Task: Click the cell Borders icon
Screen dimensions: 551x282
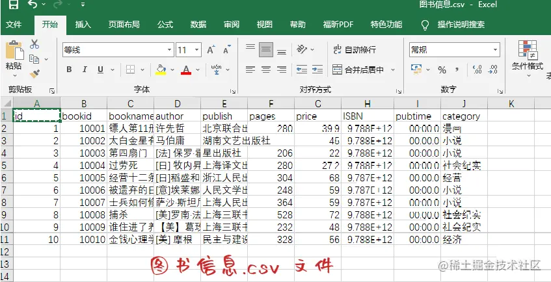Action: click(x=130, y=70)
